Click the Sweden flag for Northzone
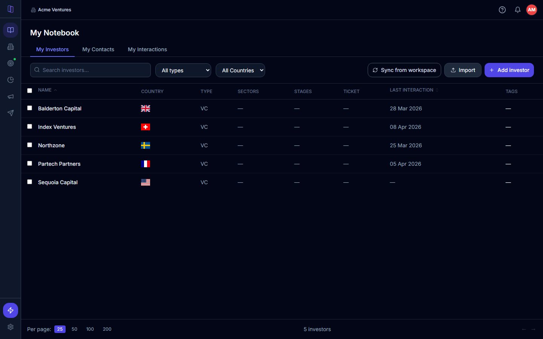Image resolution: width=543 pixels, height=339 pixels. coord(146,145)
